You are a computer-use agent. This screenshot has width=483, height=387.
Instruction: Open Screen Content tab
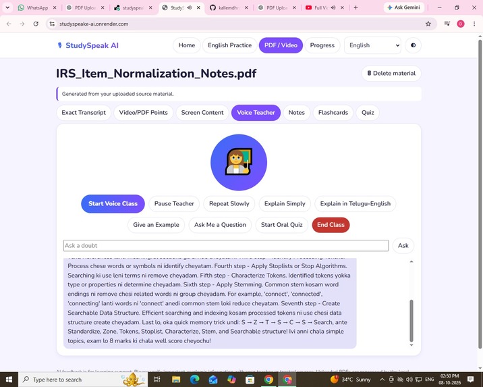(x=202, y=113)
